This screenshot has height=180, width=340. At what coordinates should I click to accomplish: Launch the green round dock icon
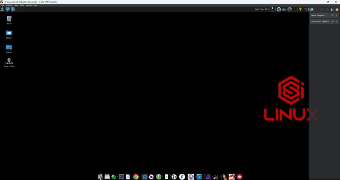tap(159, 177)
